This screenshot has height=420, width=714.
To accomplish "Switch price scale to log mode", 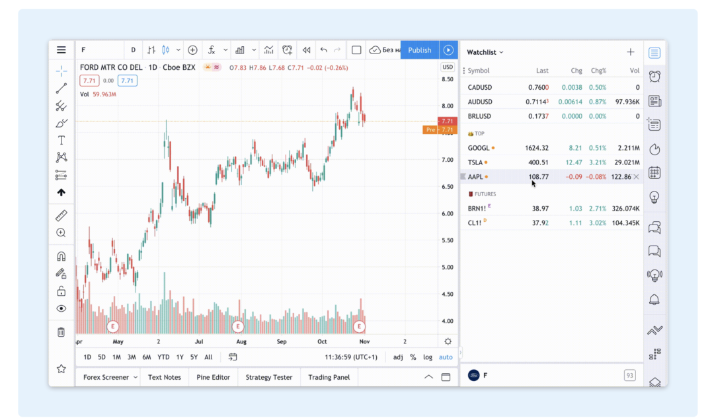I will click(x=428, y=357).
